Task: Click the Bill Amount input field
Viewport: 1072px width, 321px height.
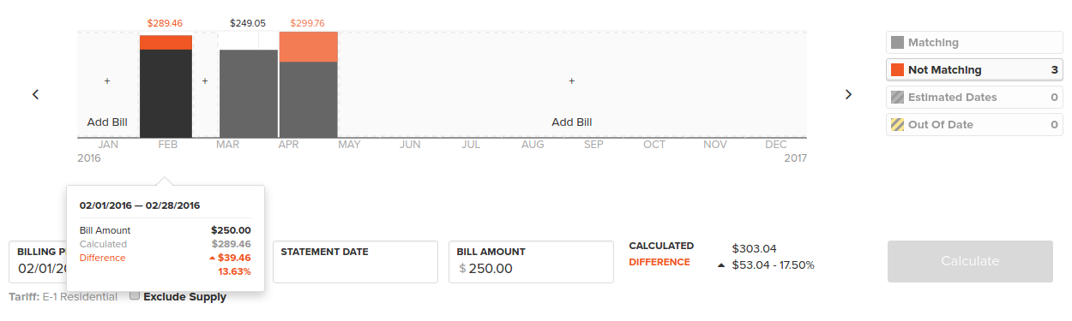Action: coord(531,262)
